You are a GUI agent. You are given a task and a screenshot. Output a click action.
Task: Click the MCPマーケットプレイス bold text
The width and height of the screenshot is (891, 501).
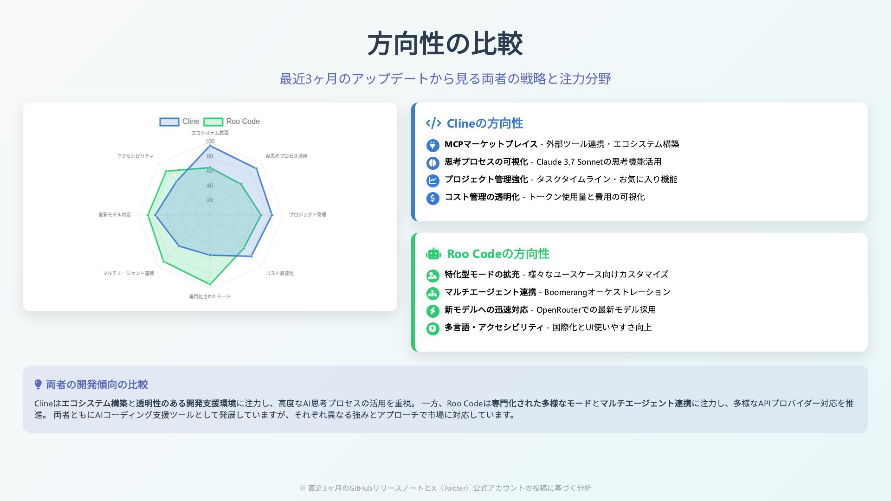tap(491, 144)
